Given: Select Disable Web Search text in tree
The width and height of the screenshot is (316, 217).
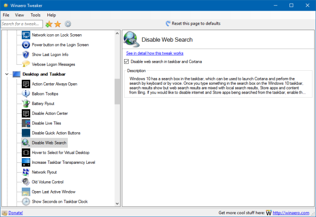Looking at the screenshot, I should (49, 143).
